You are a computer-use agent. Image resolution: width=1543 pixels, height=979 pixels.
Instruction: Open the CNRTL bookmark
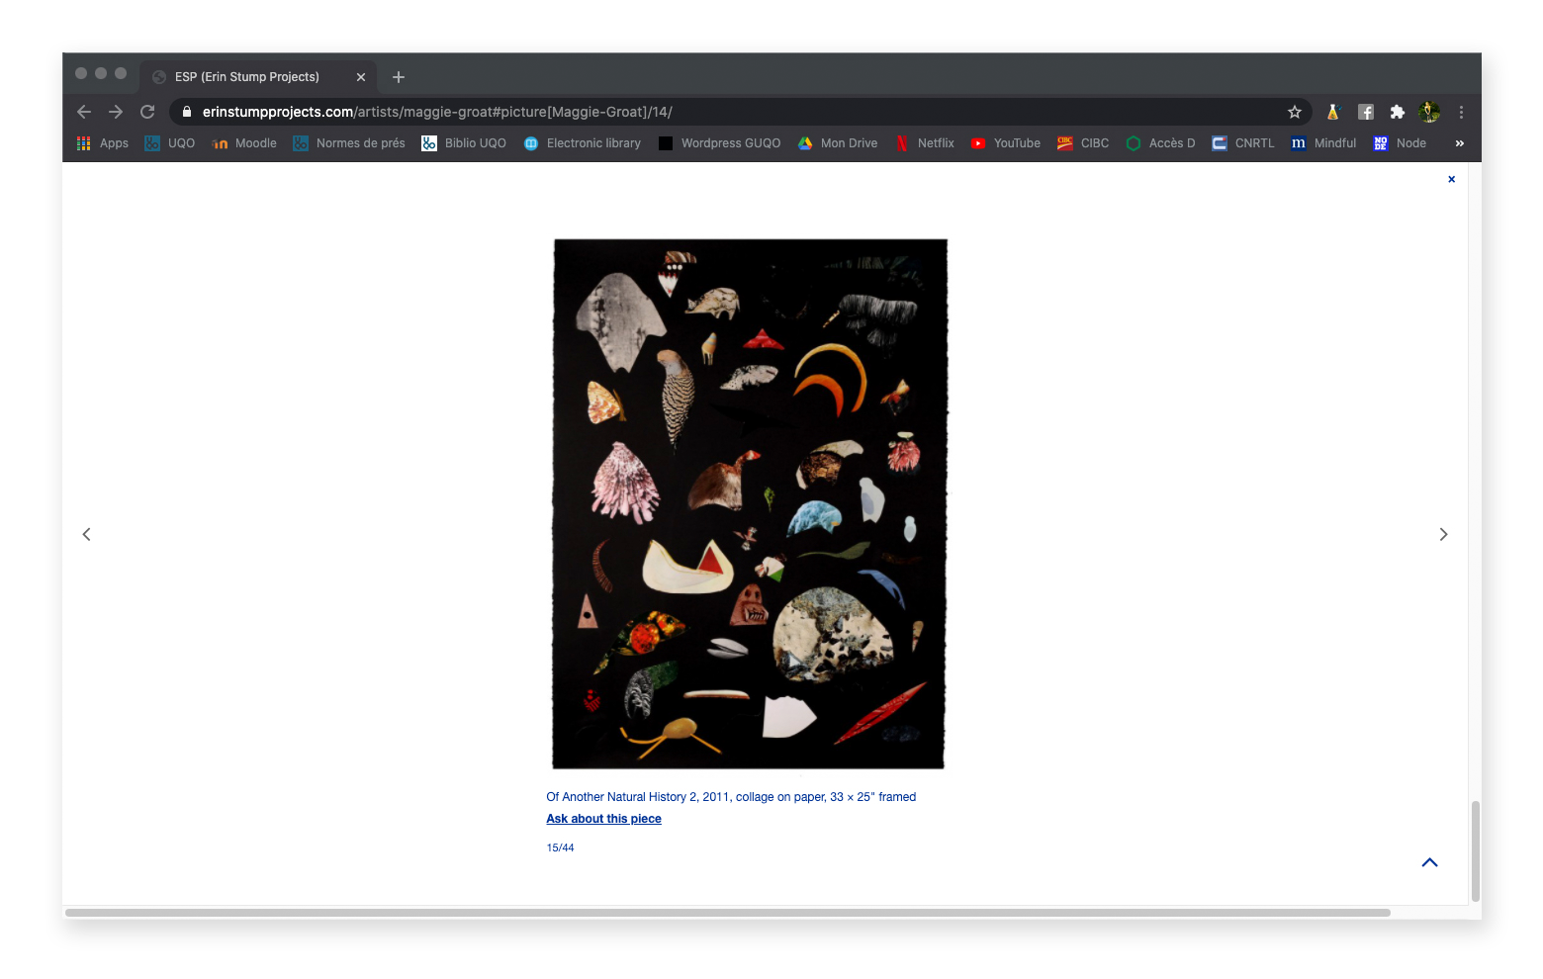click(1243, 143)
